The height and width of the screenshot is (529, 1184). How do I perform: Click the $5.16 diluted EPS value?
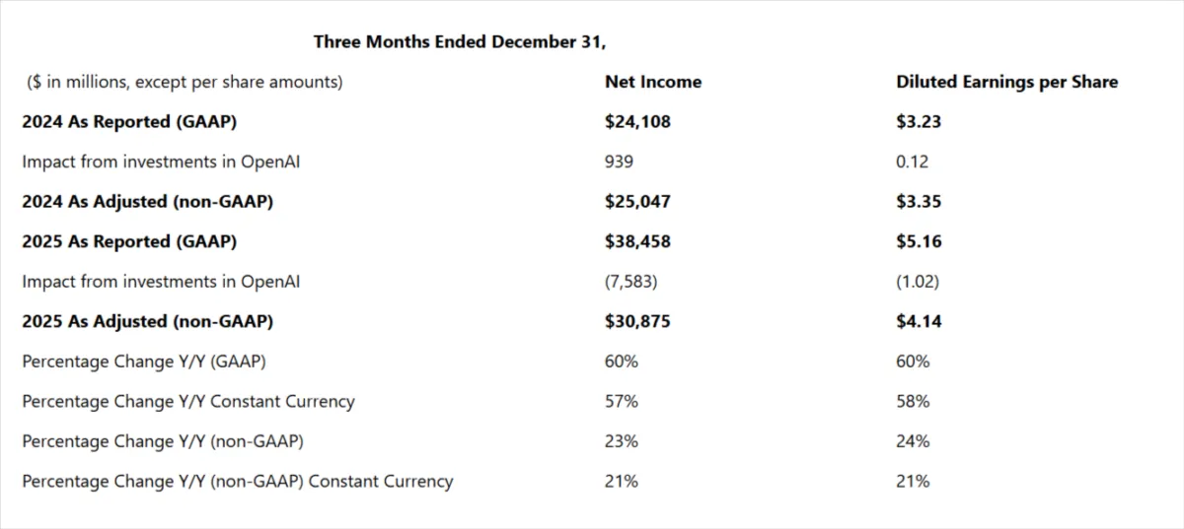tap(919, 241)
